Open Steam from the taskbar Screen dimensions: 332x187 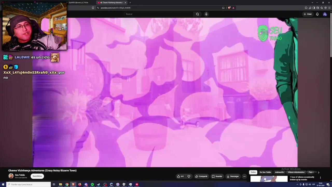click(x=99, y=184)
